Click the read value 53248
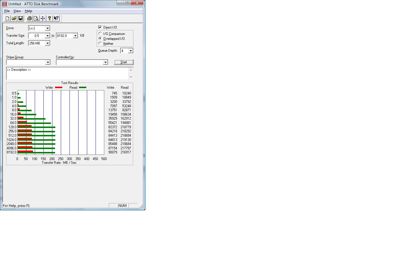417x260 pixels. click(127, 106)
